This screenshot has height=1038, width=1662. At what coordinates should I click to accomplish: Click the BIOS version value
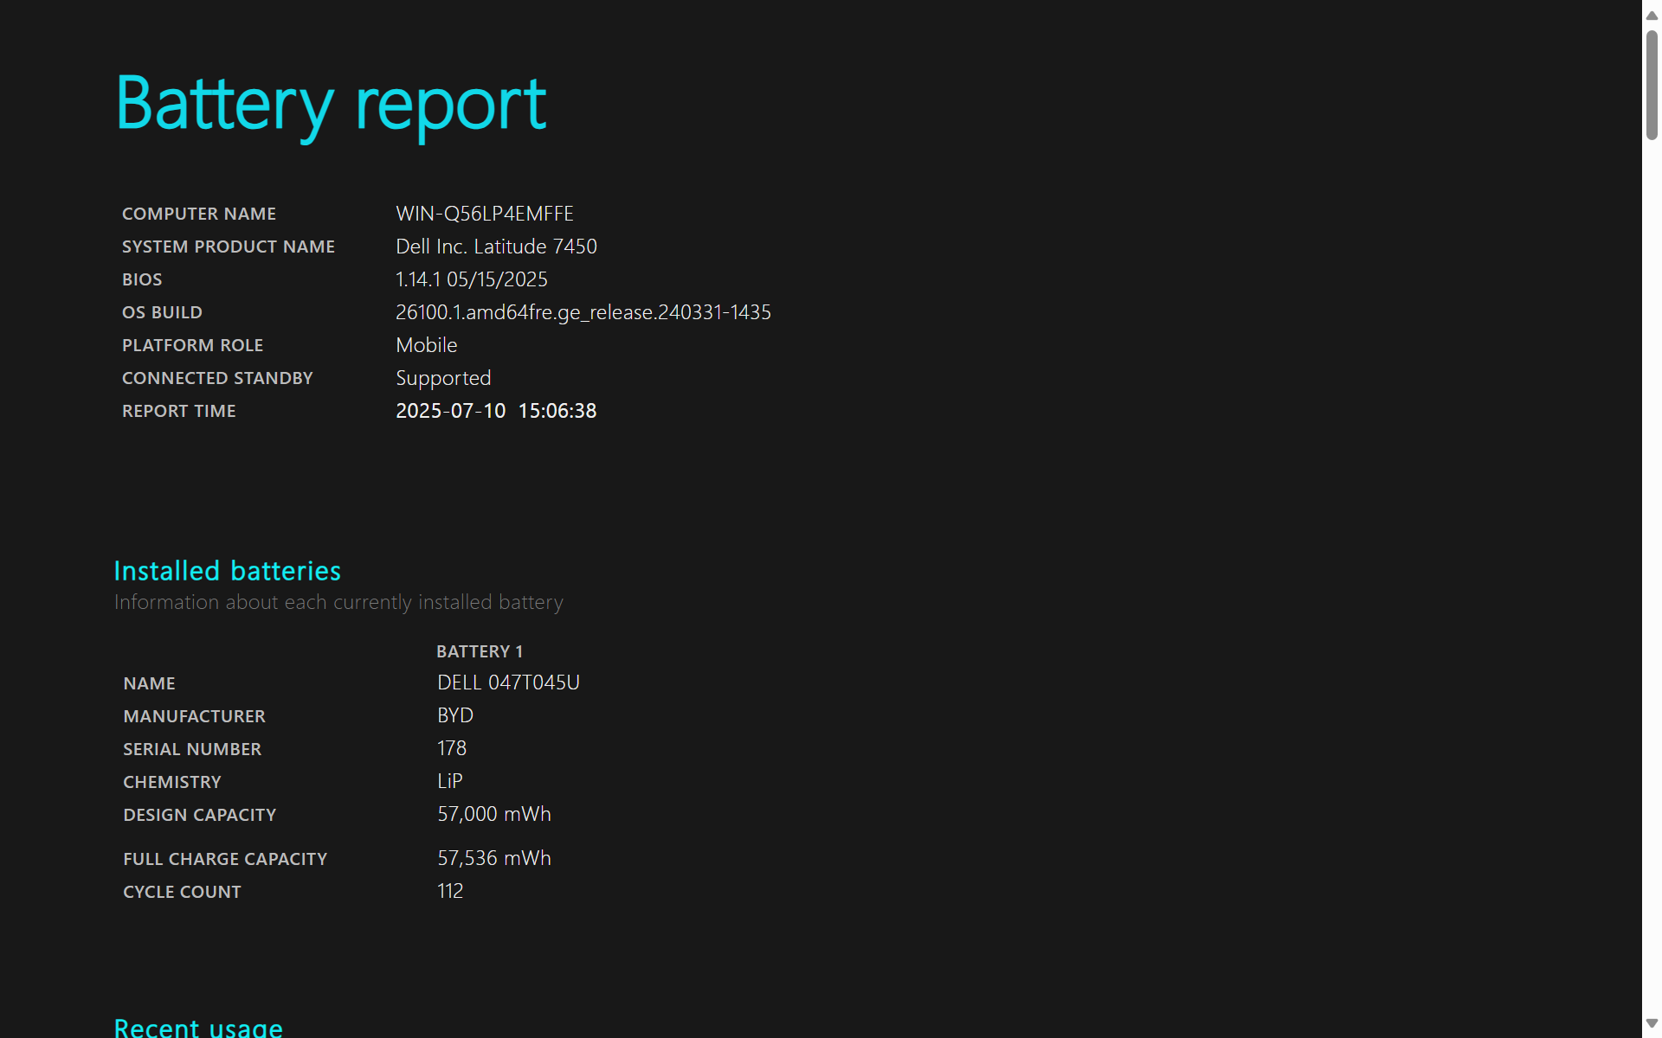tap(471, 279)
